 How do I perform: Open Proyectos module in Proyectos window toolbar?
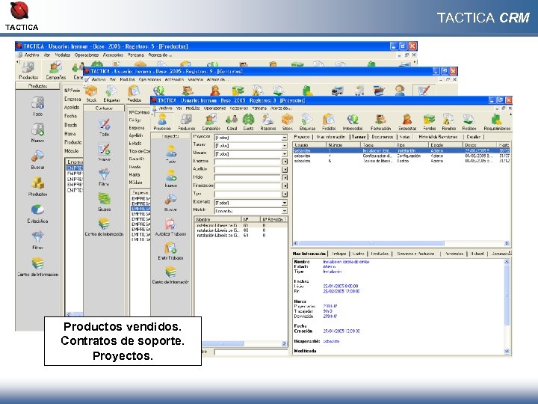click(162, 122)
